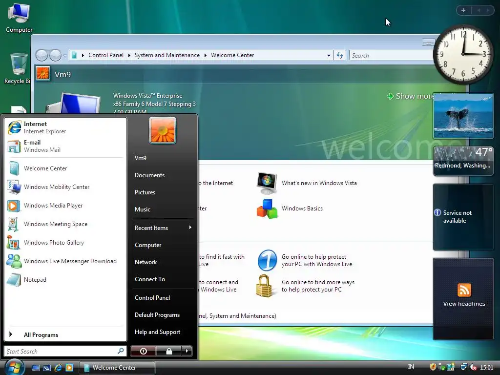Click Go online to help protect your PC
Viewport: 500px width, 375px height.
(x=305, y=261)
